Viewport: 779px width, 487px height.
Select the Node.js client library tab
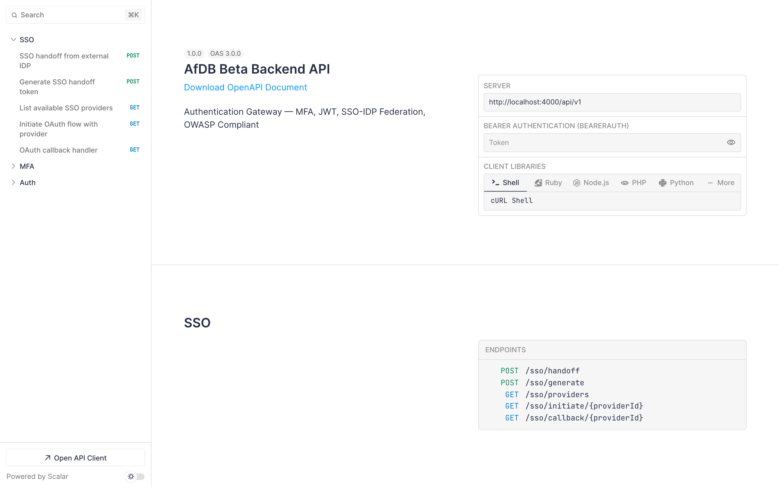tap(591, 183)
